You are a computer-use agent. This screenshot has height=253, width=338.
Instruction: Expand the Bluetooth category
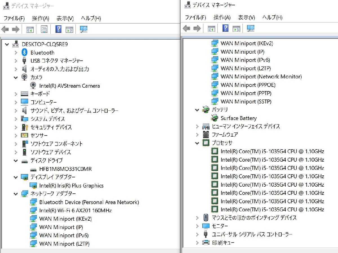[16, 53]
